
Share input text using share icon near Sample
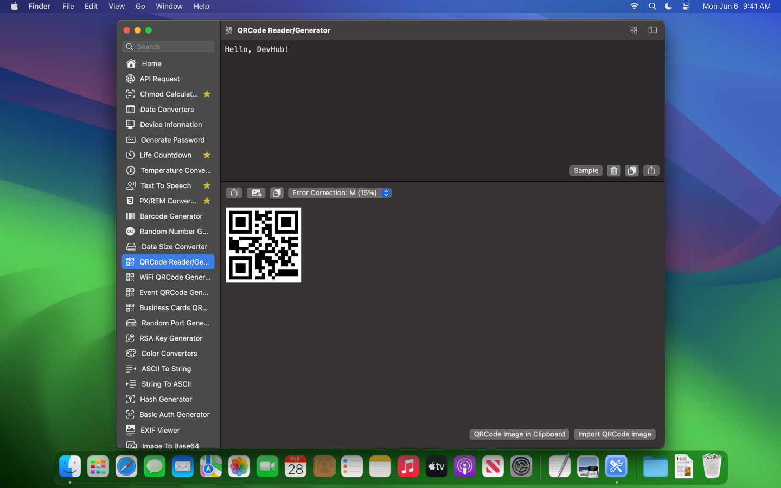click(651, 171)
